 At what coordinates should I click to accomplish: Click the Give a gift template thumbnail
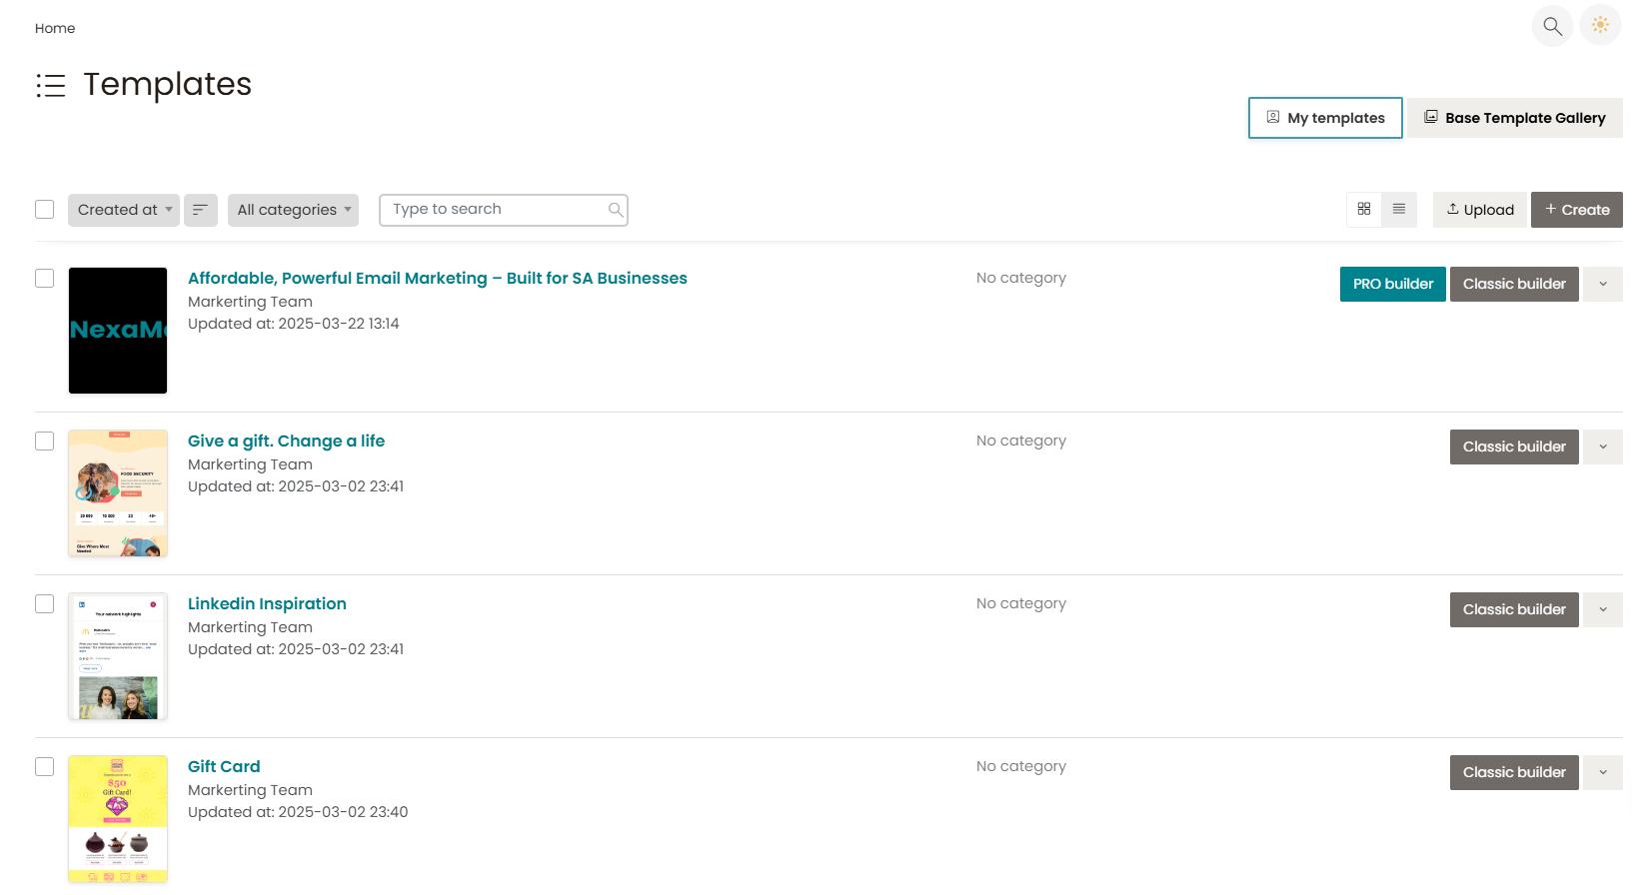pos(118,493)
